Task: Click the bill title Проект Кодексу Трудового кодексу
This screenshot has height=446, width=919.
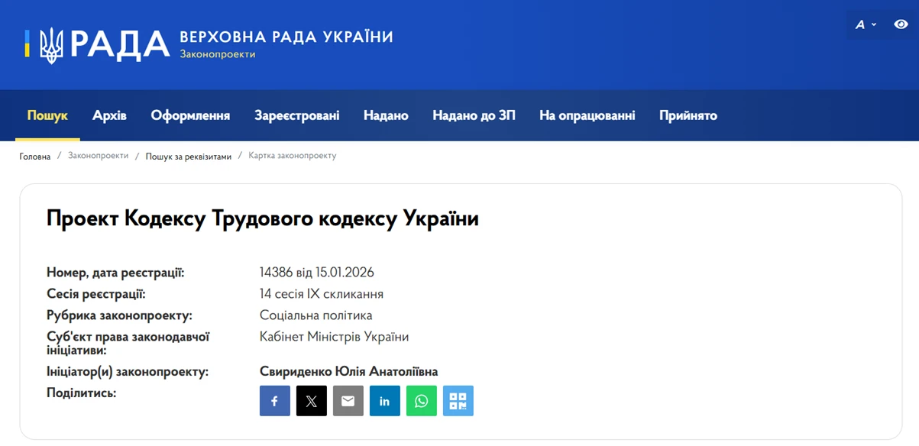Action: tap(263, 218)
